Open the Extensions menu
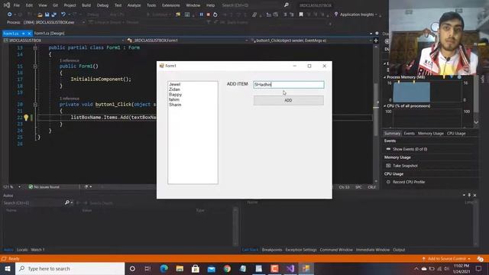Screen dimensions: 489x275 (171, 5)
